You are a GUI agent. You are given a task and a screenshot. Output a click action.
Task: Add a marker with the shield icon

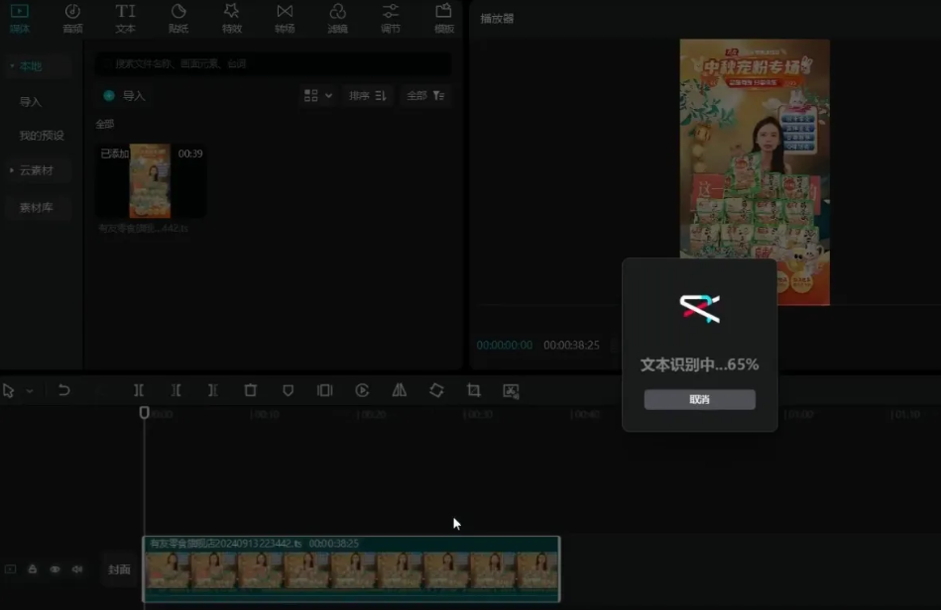pos(289,391)
